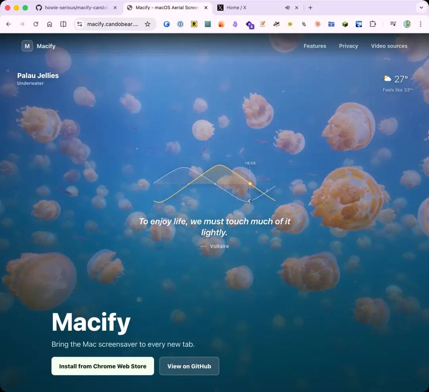Screen dimensions: 429x392
Task: Click the 27° weather widget
Action: point(396,79)
